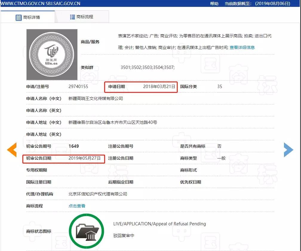Select the 驳回复审中 status text
This screenshot has width=301, height=251.
point(123,235)
